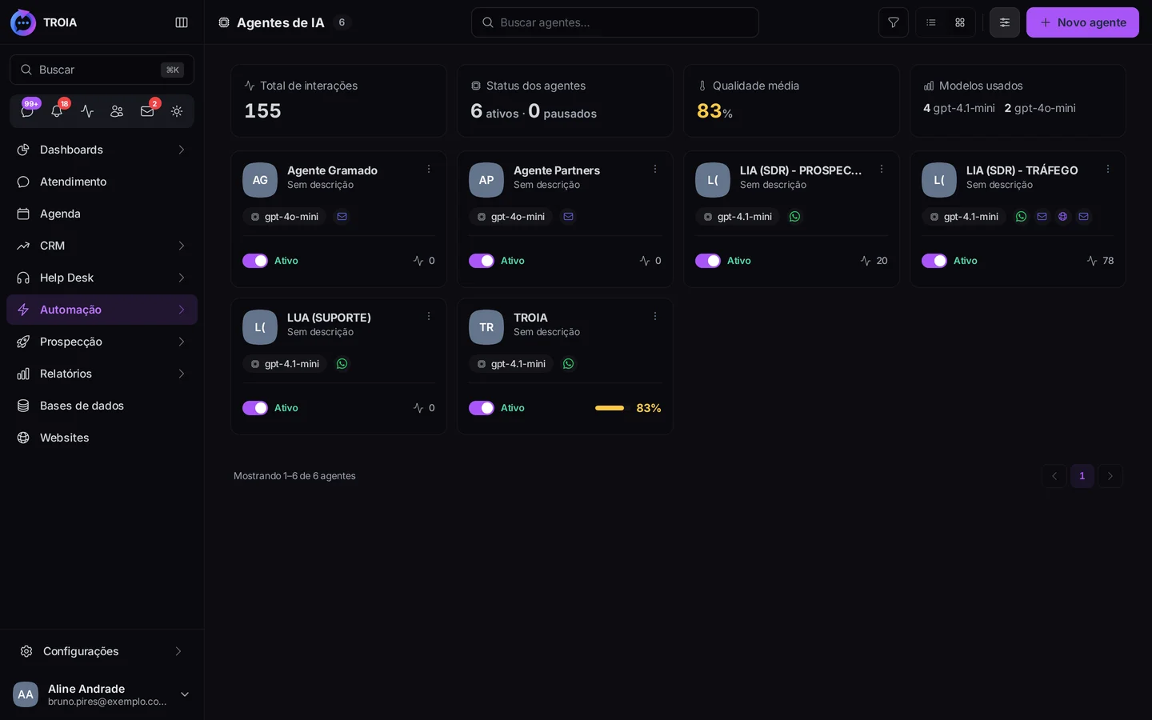Image resolution: width=1152 pixels, height=720 pixels.
Task: Select page 1 pagination button
Action: point(1082,476)
